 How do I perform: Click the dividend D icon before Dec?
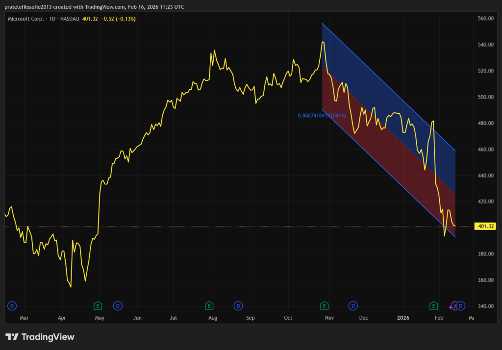(x=352, y=306)
